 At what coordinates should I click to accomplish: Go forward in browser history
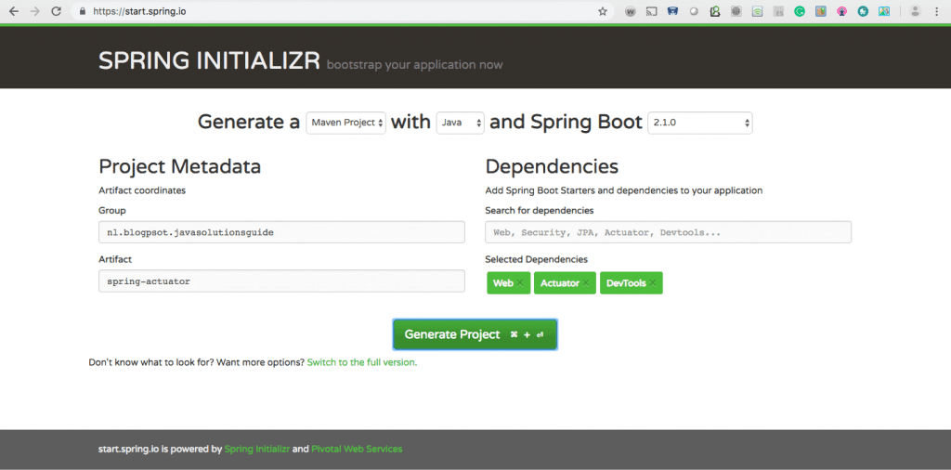(x=34, y=11)
